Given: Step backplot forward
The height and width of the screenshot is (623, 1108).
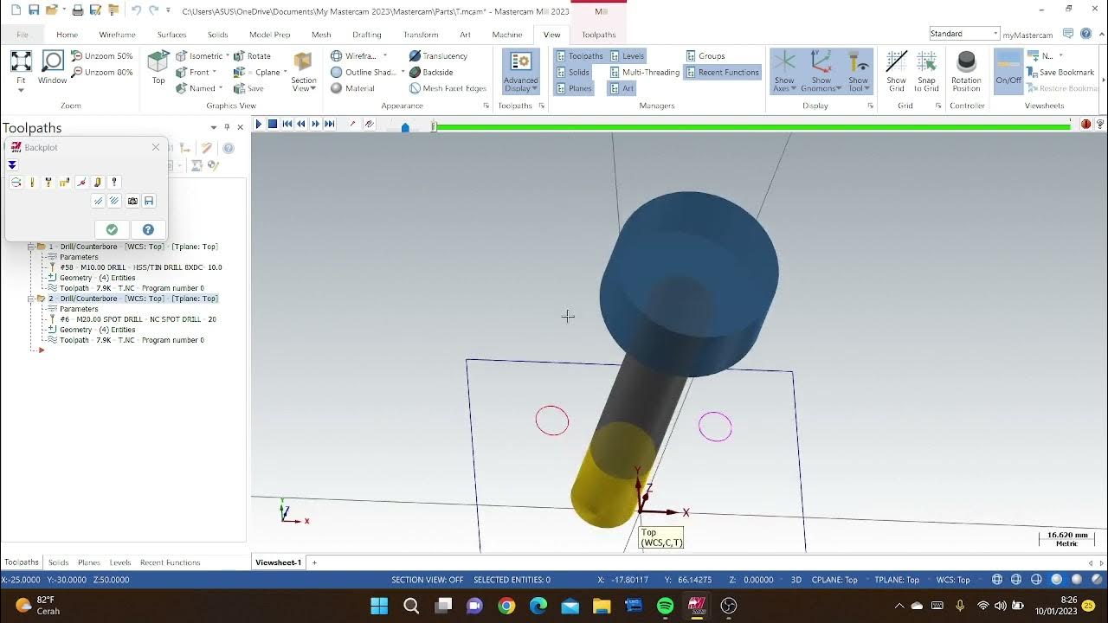Looking at the screenshot, I should pyautogui.click(x=315, y=125).
